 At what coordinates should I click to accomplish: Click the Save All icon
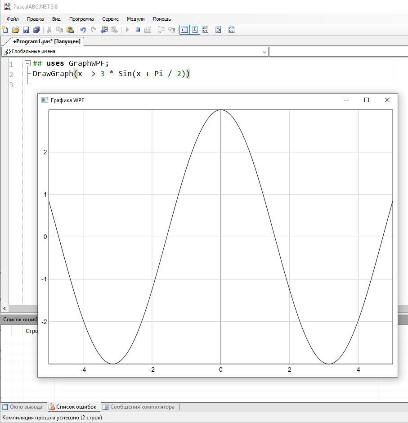coord(36,30)
